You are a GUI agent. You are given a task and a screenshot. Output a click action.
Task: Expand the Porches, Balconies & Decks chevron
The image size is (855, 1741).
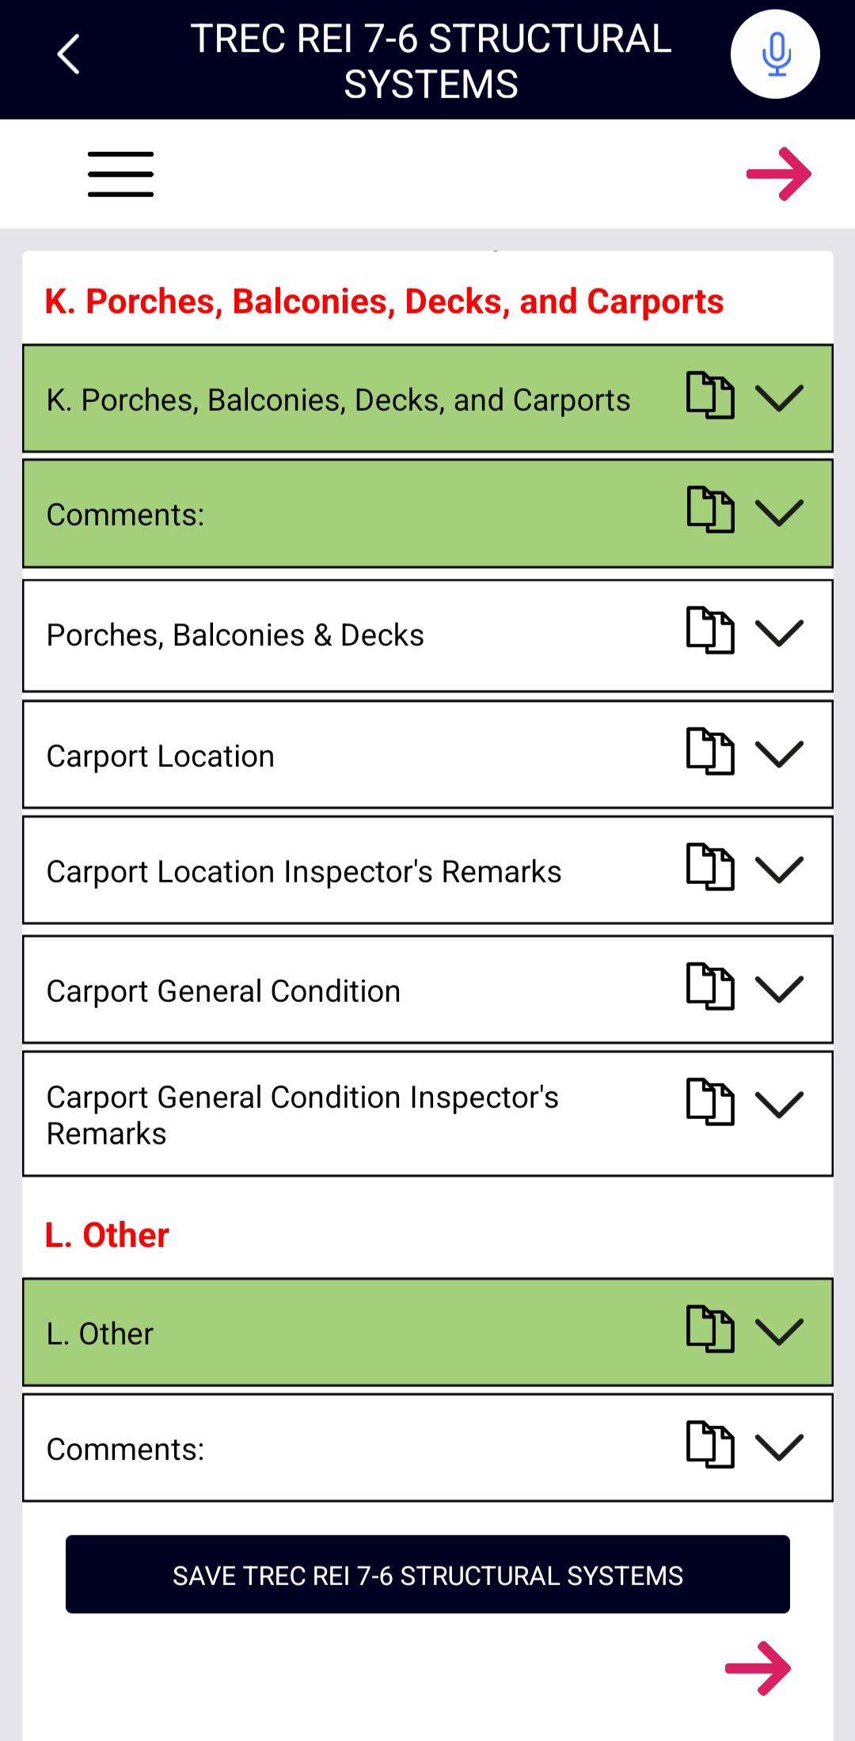779,633
